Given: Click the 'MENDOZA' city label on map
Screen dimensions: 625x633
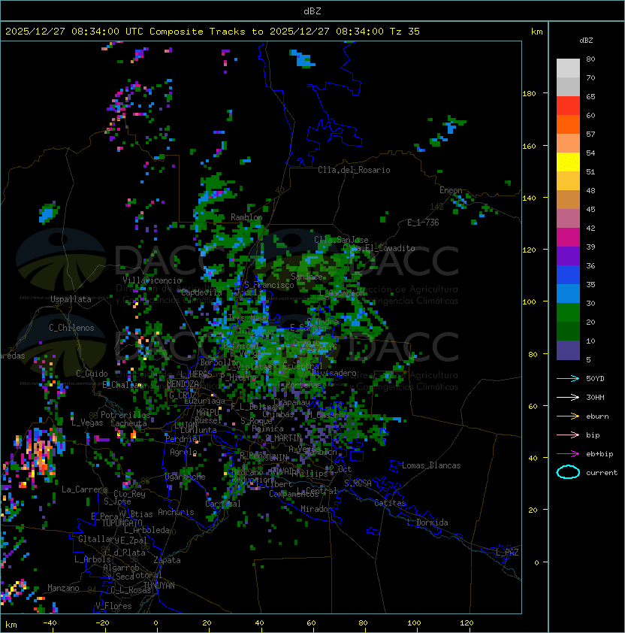Looking at the screenshot, I should click(183, 384).
